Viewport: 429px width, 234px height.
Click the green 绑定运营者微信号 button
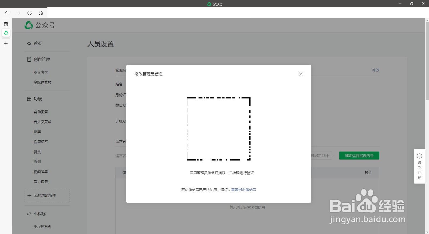[359, 156]
